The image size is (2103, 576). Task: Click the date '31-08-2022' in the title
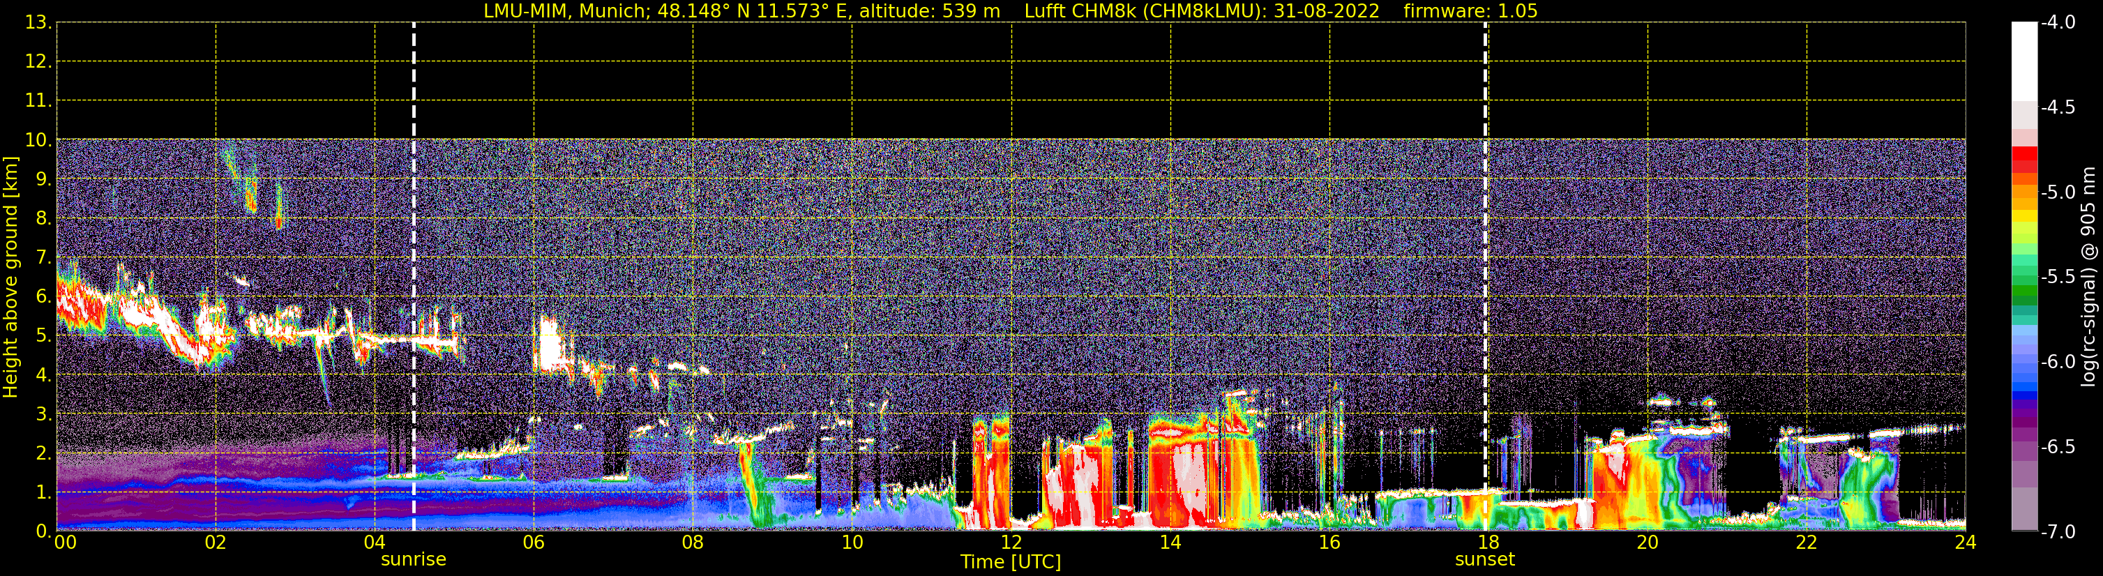1327,11
